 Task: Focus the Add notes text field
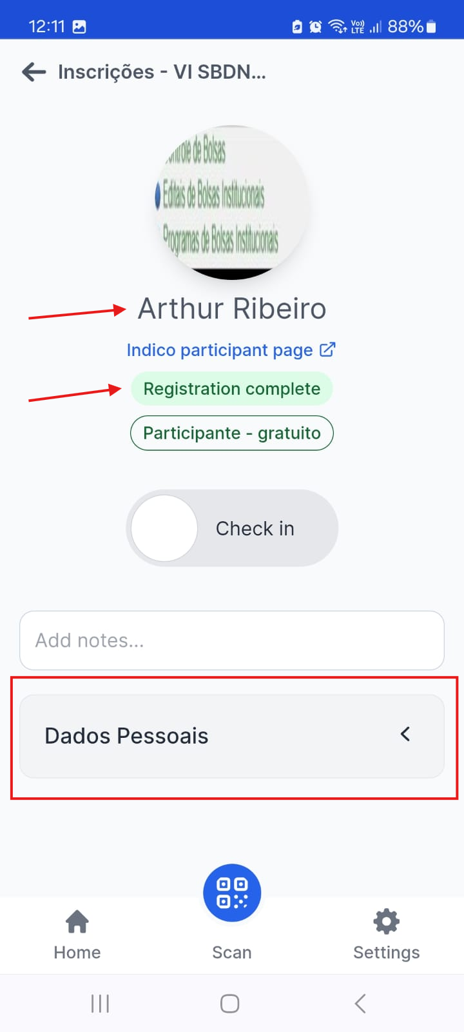232,640
